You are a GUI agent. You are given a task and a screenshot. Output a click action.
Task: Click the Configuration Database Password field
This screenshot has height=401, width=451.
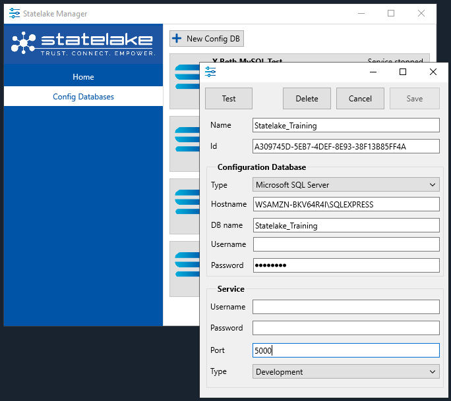[346, 265]
